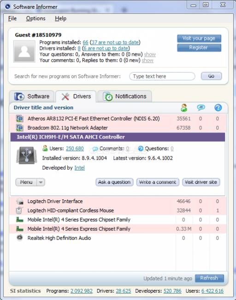Click the Ask a question button
236x300 pixels.
tap(114, 182)
